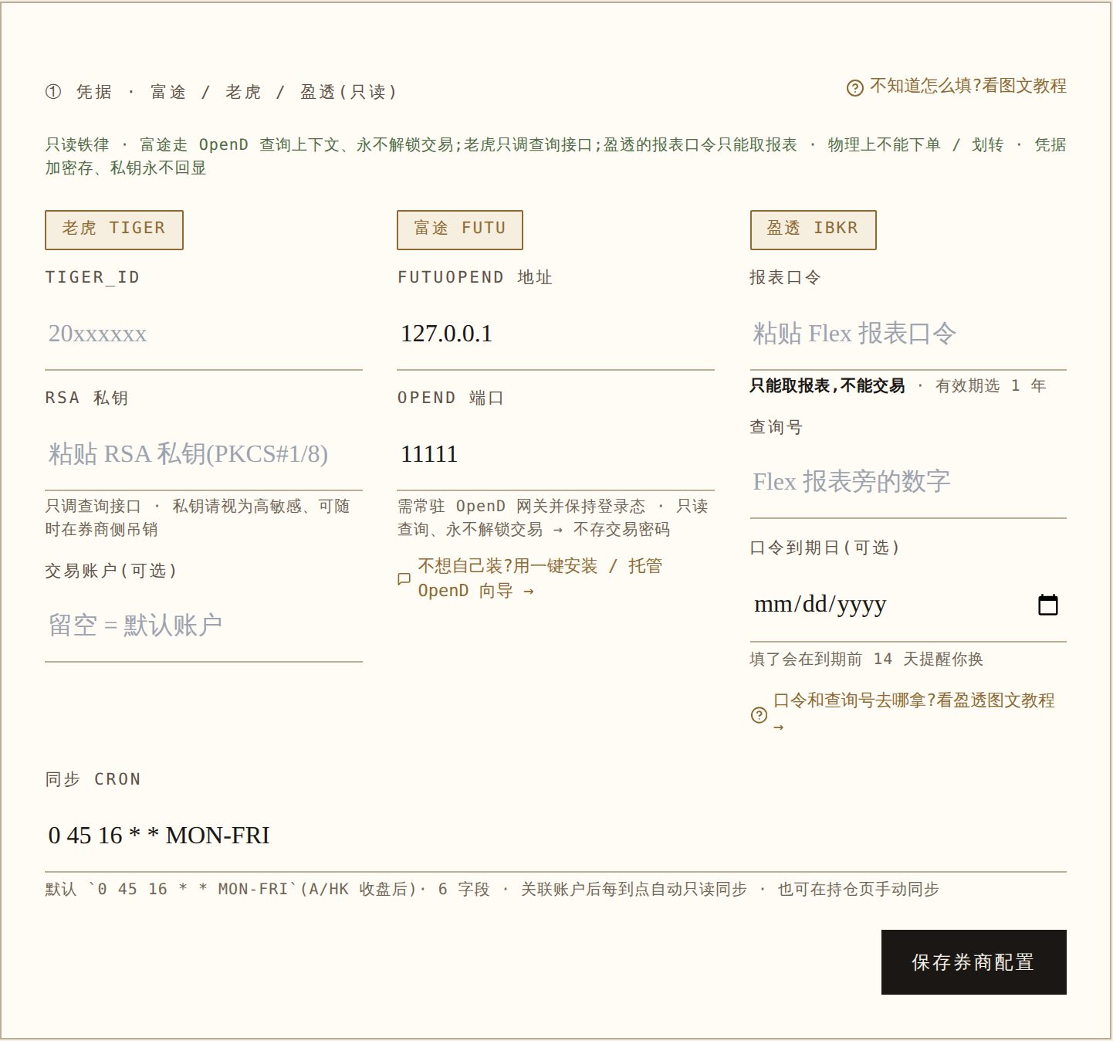The image size is (1113, 1041).
Task: Click the note 只调查询接口 · 私钥请视为高敏感
Action: (198, 517)
